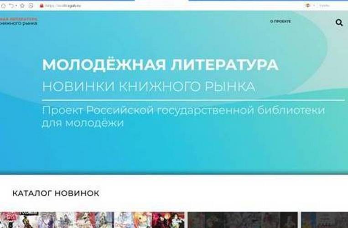Click the browser home icon
This screenshot has height=228, width=348.
click(3, 6)
